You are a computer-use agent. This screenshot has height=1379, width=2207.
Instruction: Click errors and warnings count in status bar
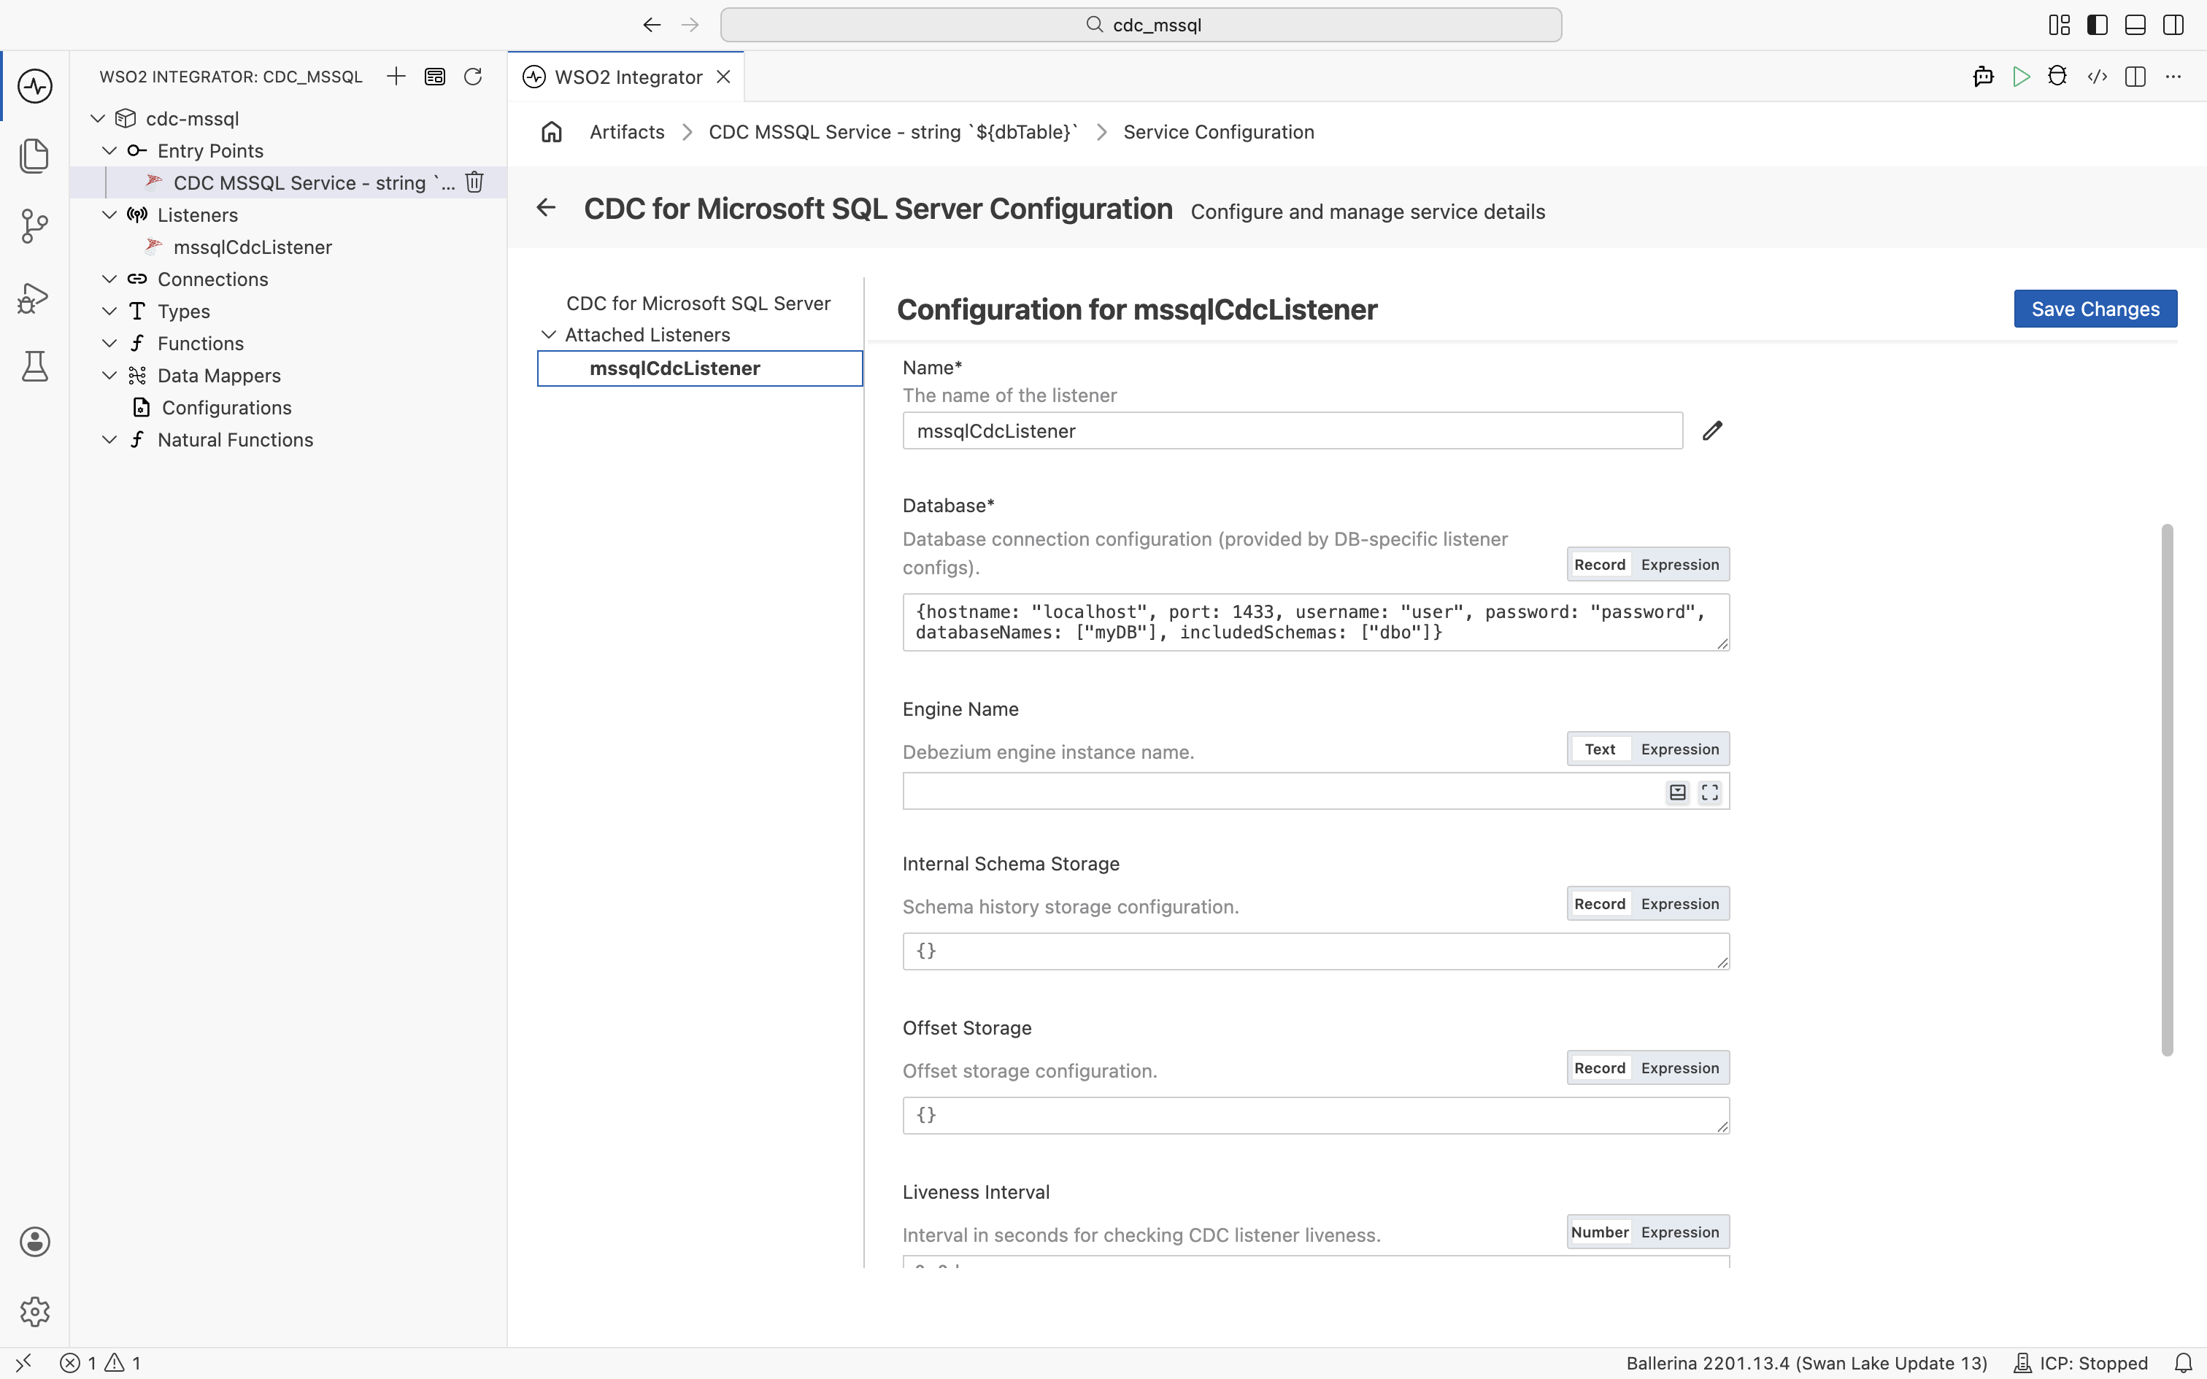[x=100, y=1363]
